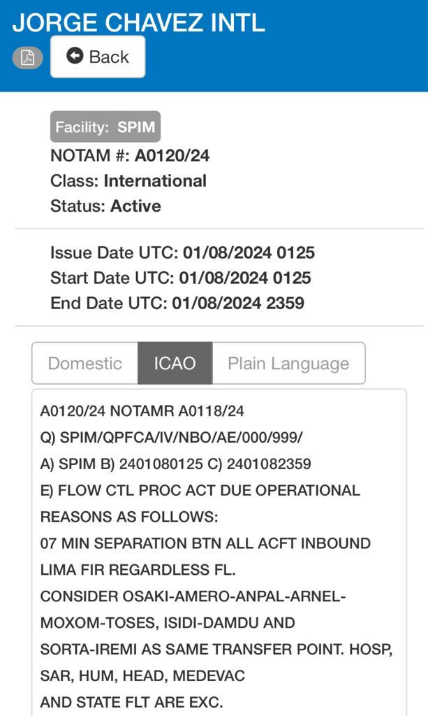Click the JORGE CHAVEZ INTL header title
This screenshot has width=428, height=716.
(139, 22)
